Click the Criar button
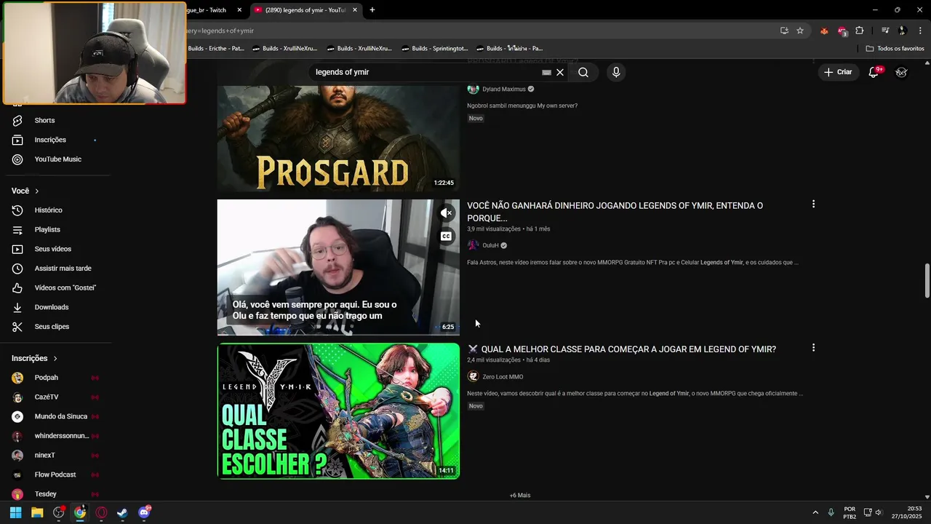931x524 pixels. (837, 72)
